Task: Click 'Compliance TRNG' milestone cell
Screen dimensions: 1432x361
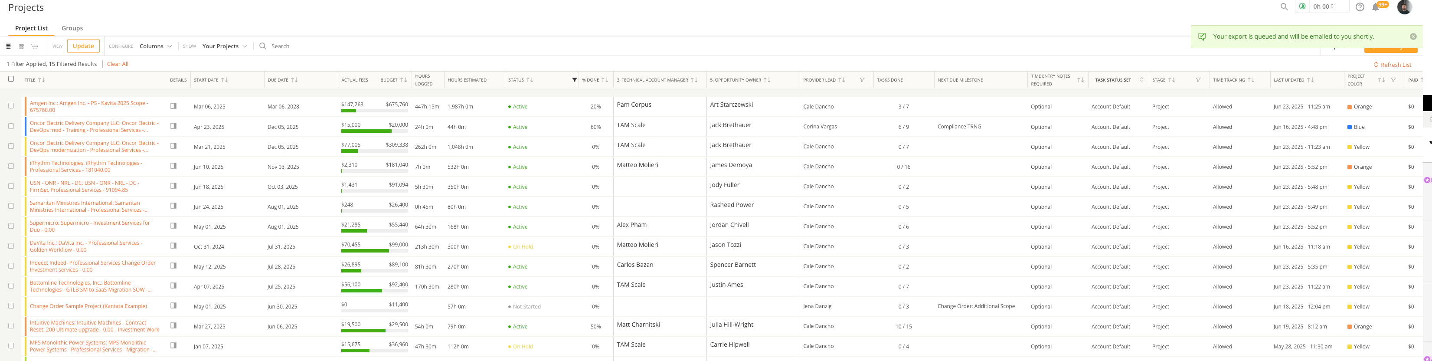Action: coord(959,127)
